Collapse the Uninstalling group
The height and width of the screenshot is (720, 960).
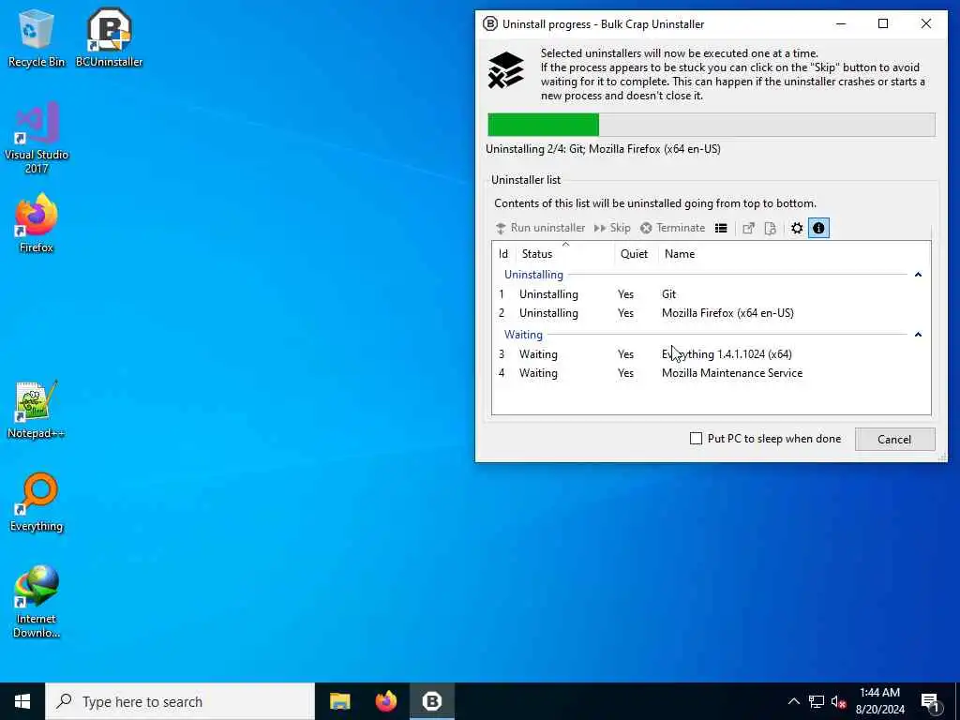click(918, 275)
